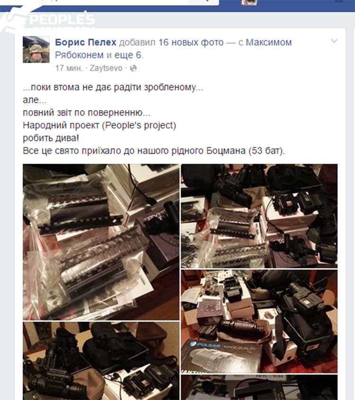Open the Zaytsevo location link
This screenshot has height=400, width=355.
pos(106,68)
